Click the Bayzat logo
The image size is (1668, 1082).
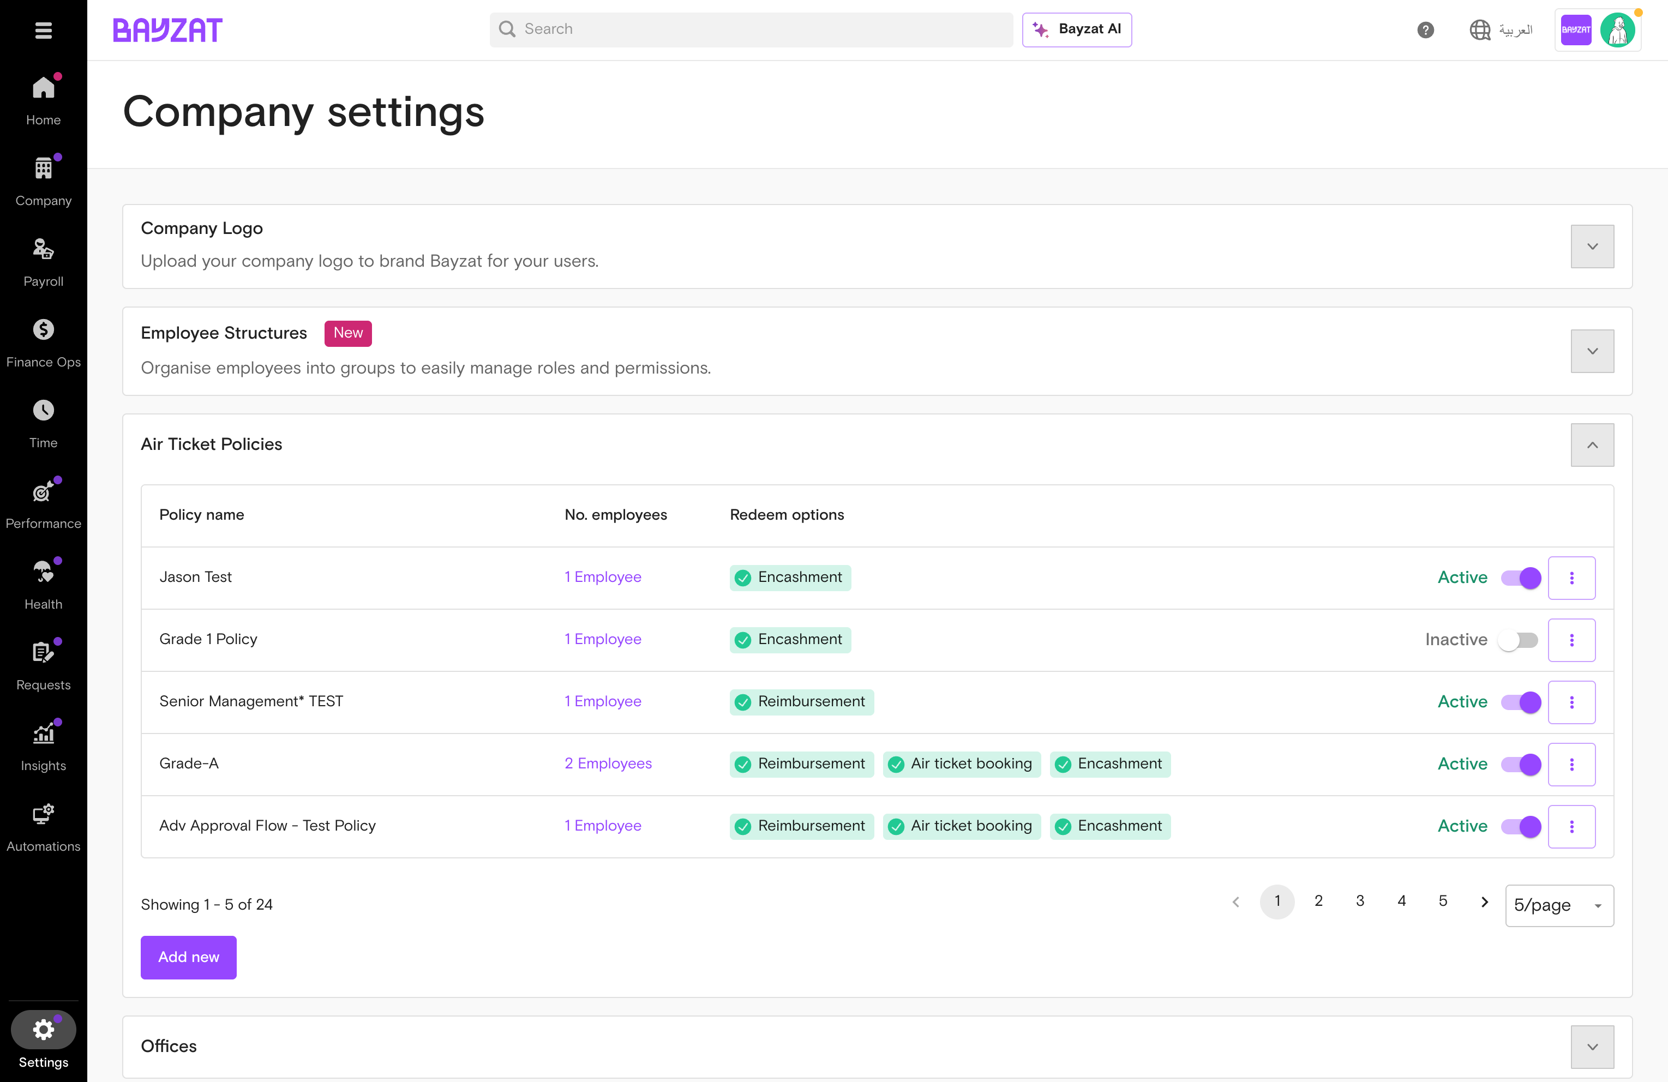tap(167, 29)
